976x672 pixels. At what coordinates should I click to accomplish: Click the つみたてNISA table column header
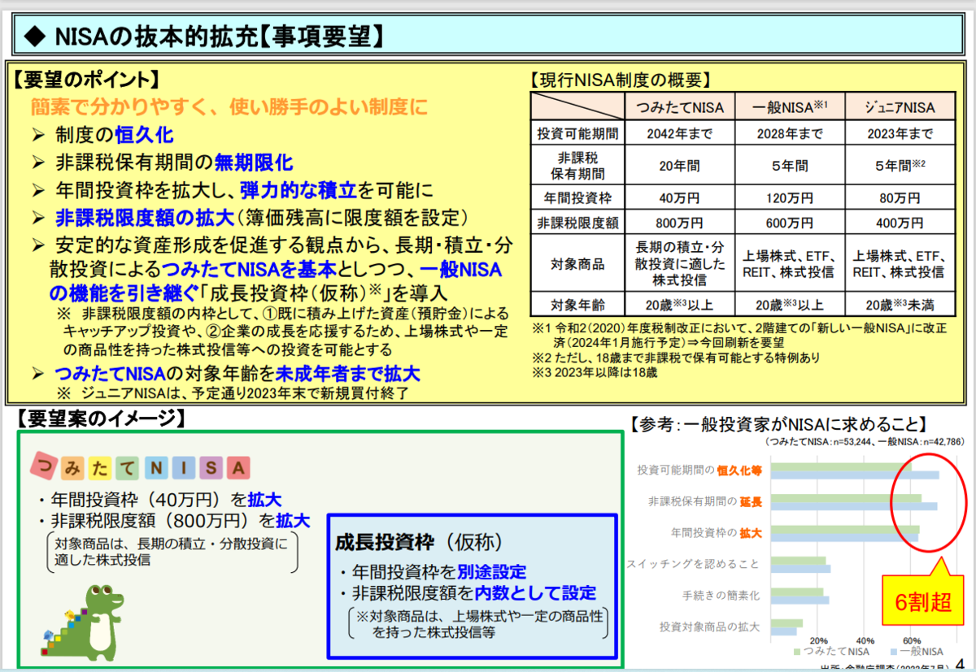click(x=680, y=107)
